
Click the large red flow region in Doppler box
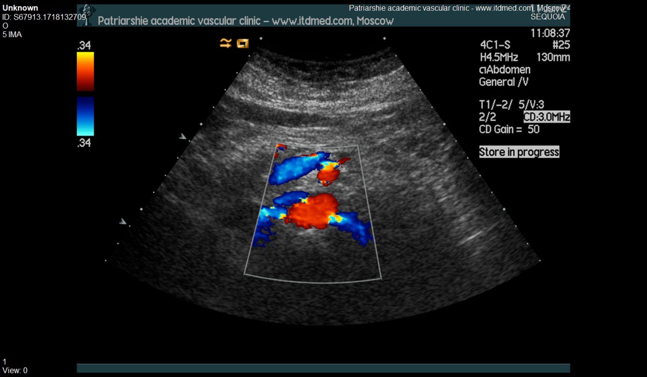point(312,212)
